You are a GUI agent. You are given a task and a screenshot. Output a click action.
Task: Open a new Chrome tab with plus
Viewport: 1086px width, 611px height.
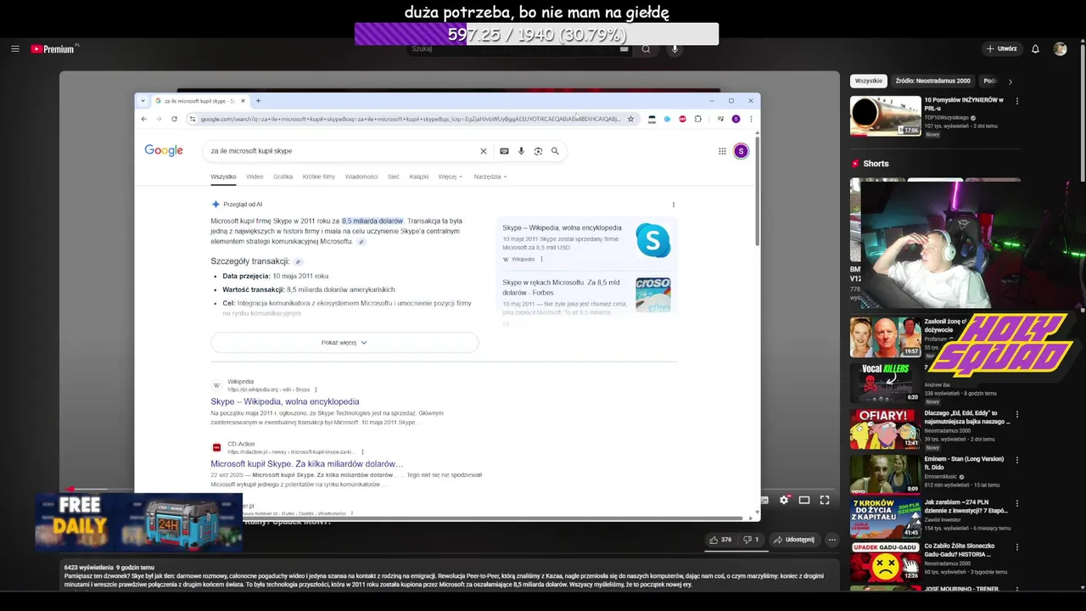[258, 101]
